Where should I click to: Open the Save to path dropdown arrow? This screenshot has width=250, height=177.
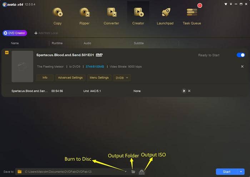tap(126, 172)
